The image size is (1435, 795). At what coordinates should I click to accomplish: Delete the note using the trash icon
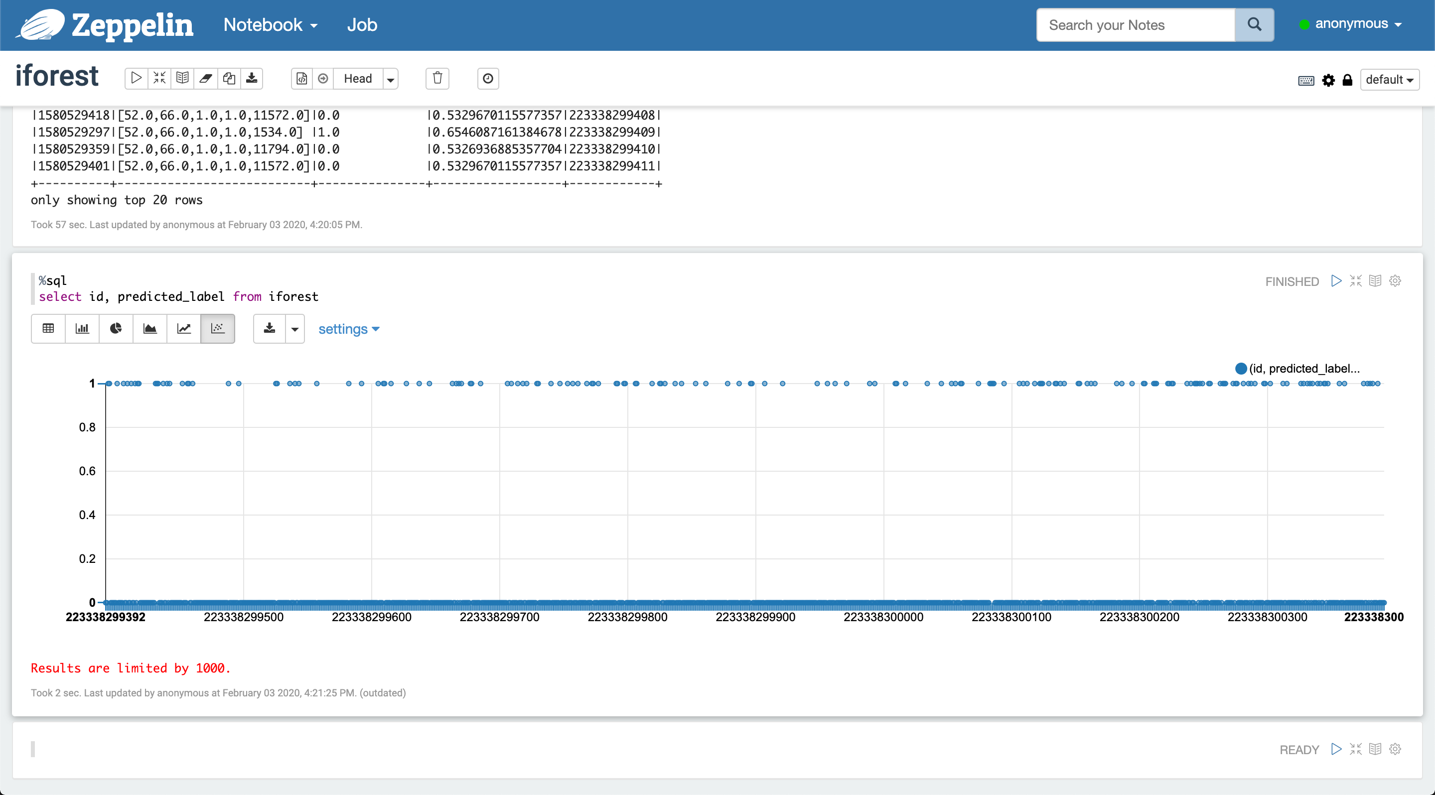coord(437,79)
